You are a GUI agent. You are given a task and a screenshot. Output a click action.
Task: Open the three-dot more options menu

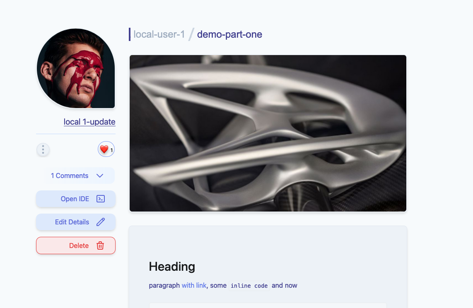43,149
